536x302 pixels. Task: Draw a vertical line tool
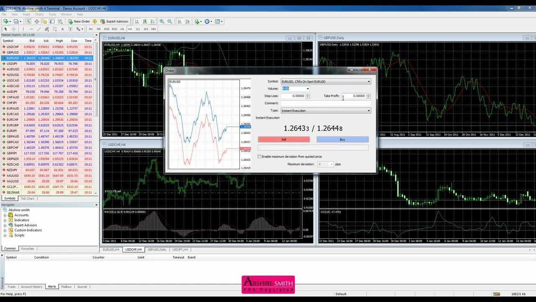[x=23, y=29]
